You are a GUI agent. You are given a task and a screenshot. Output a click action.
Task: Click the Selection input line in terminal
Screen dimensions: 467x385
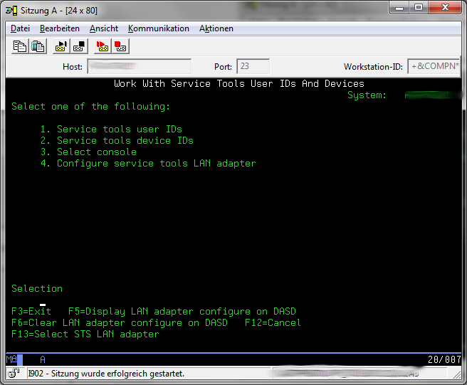[x=43, y=300]
